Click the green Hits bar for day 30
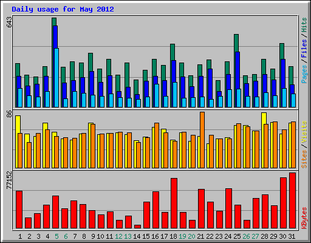The image size is (311, 243). [282, 51]
